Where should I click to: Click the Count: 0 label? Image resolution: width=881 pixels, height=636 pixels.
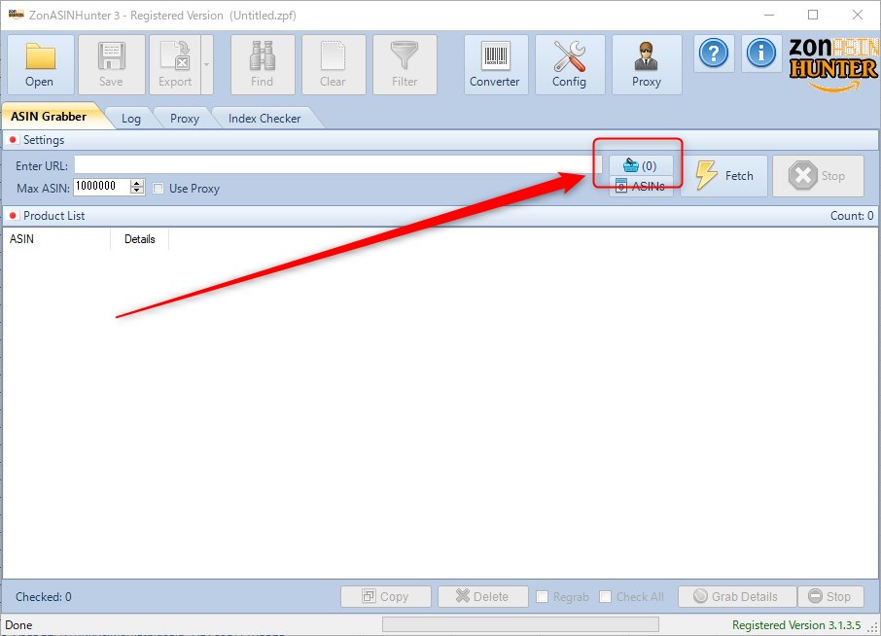[852, 216]
